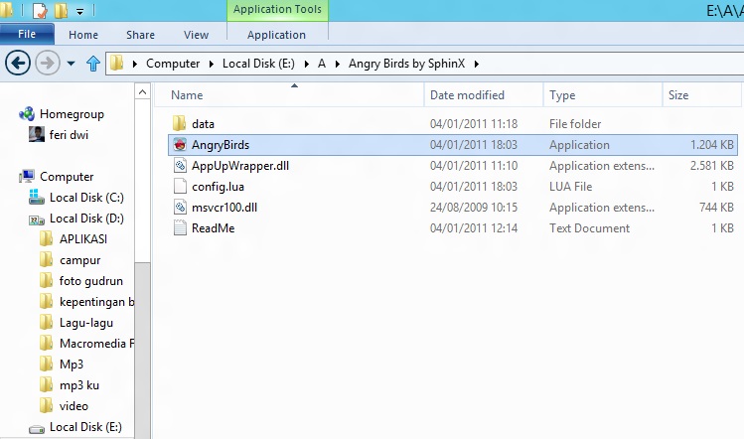Click Computer in the address bar
Viewport: 744px width, 439px height.
pos(173,64)
